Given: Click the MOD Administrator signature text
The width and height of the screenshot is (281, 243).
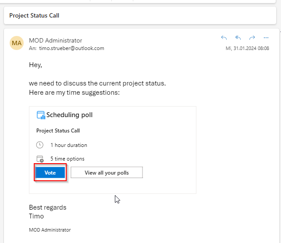Looking at the screenshot, I should pyautogui.click(x=50, y=230).
